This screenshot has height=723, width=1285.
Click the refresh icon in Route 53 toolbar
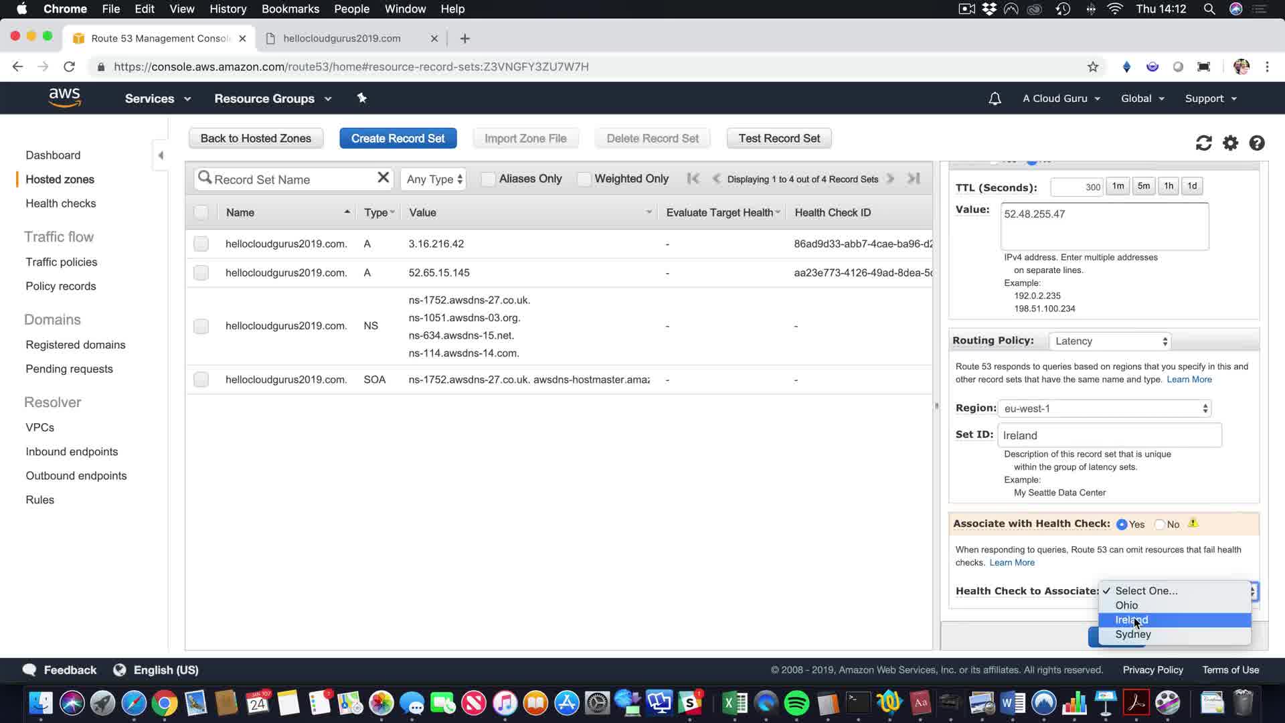[1203, 143]
